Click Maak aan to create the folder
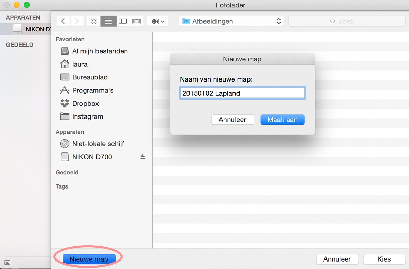The height and width of the screenshot is (269, 409). pyautogui.click(x=282, y=120)
